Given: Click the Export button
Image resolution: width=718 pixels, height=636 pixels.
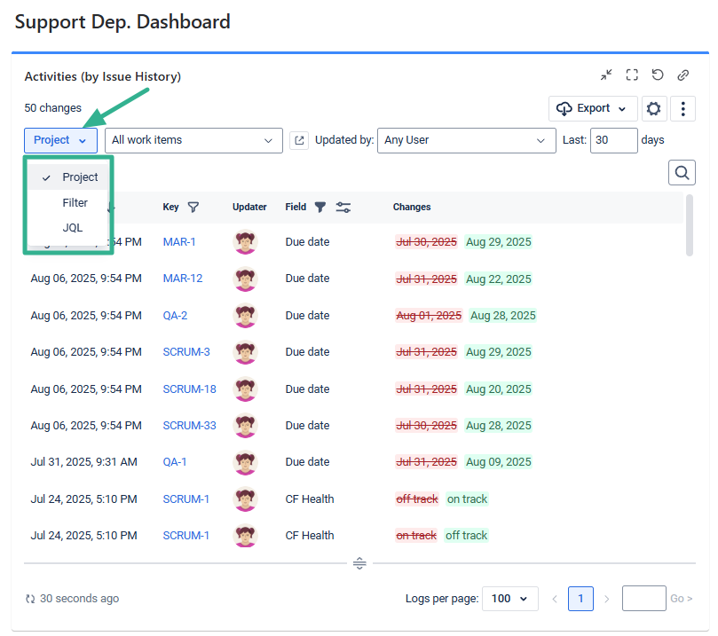Looking at the screenshot, I should pos(593,109).
